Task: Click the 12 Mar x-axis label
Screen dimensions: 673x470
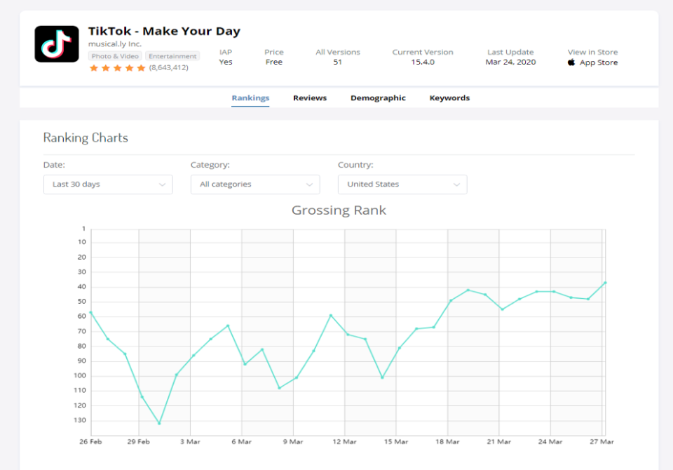Action: (345, 442)
